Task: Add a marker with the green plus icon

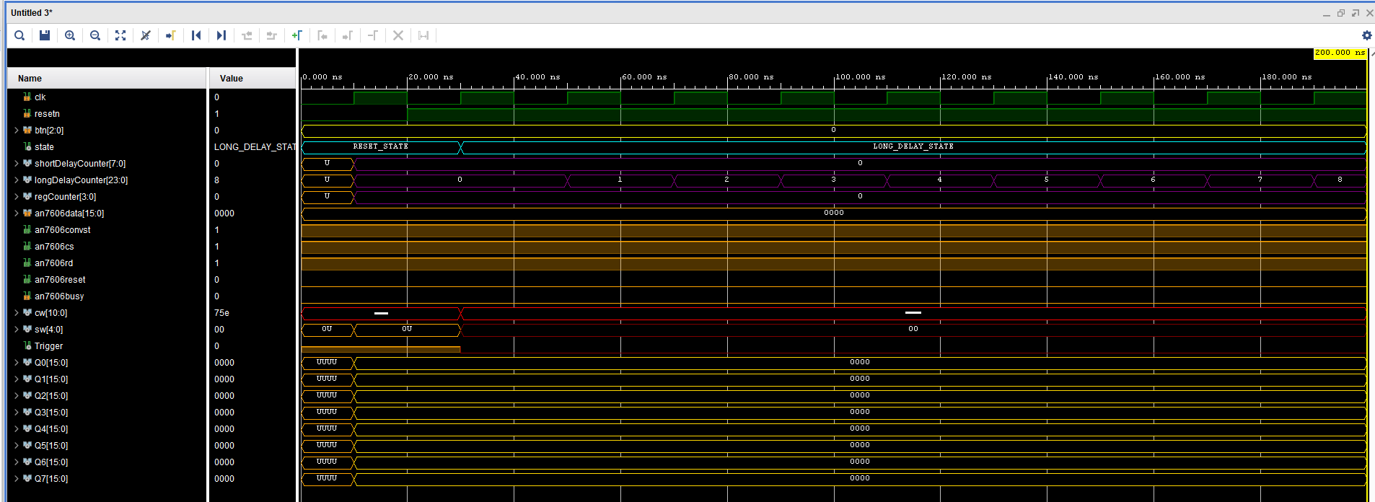Action: tap(297, 35)
